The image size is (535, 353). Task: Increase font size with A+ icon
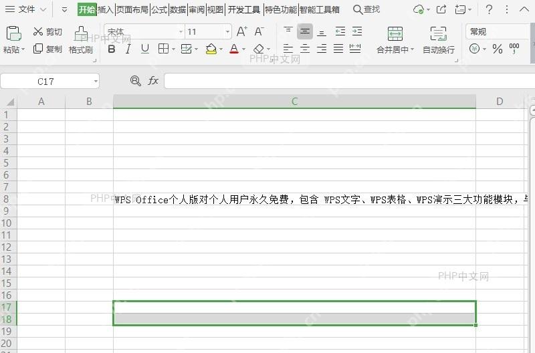click(x=241, y=31)
